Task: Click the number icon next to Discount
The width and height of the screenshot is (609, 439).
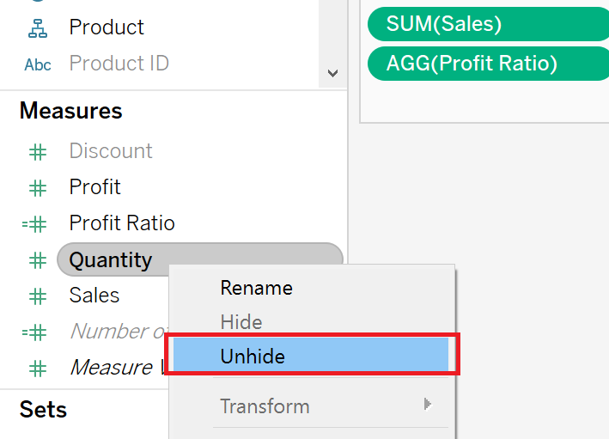Action: coord(38,152)
